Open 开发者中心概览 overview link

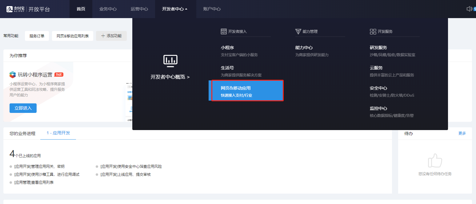170,77
